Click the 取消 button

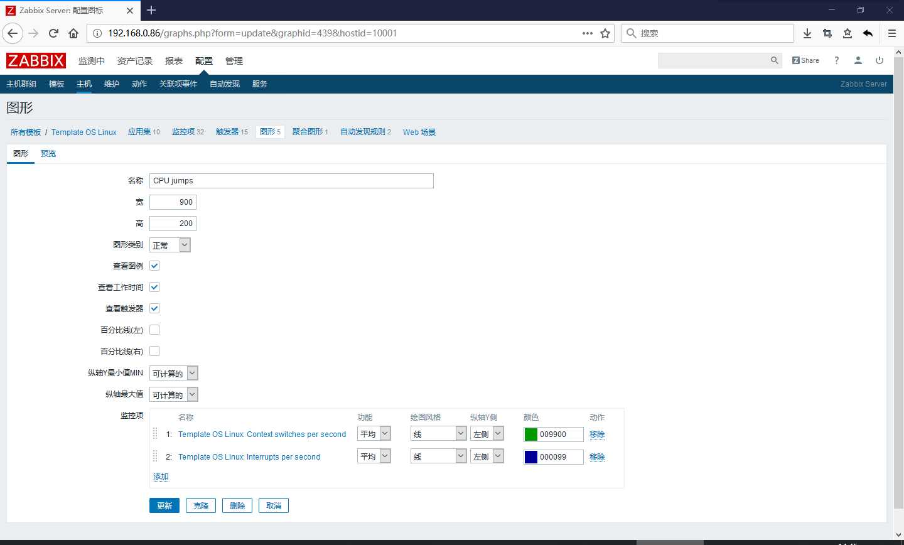[x=274, y=505]
